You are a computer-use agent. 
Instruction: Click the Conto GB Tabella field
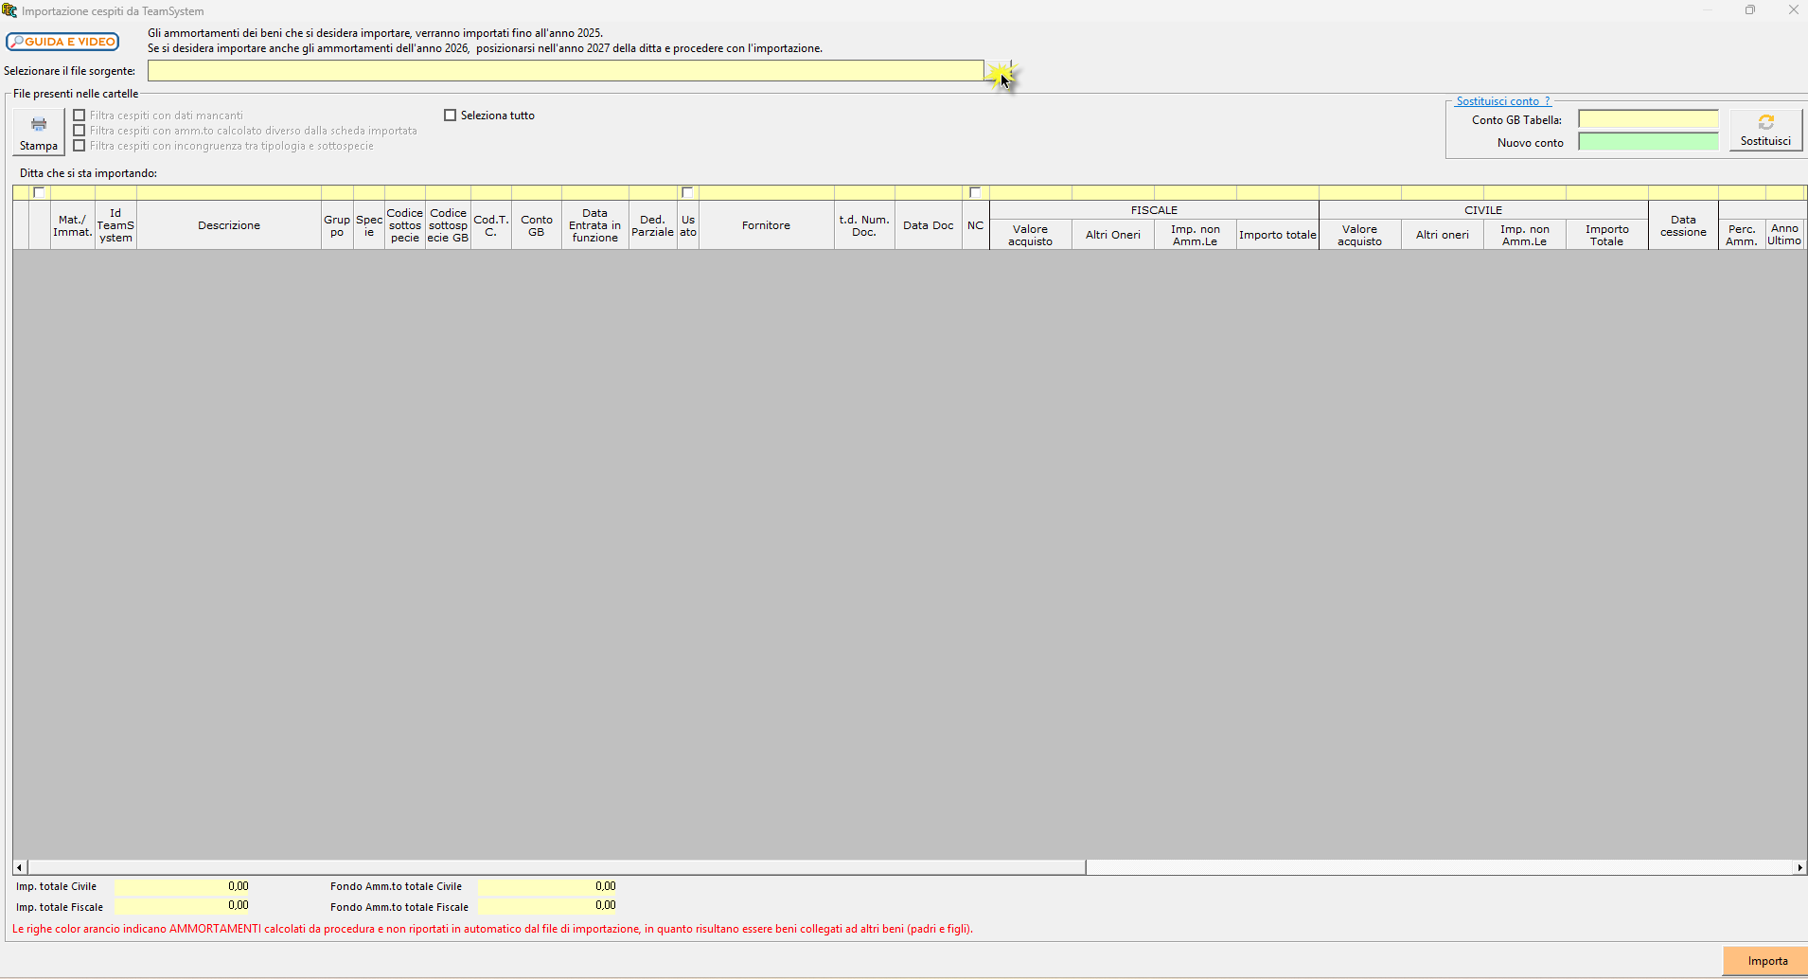1648,119
